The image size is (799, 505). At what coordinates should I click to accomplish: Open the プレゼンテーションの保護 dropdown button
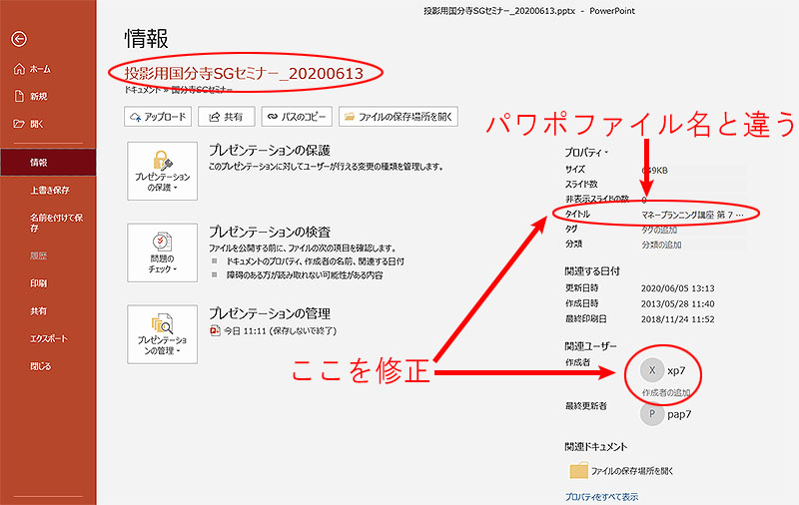[x=162, y=171]
